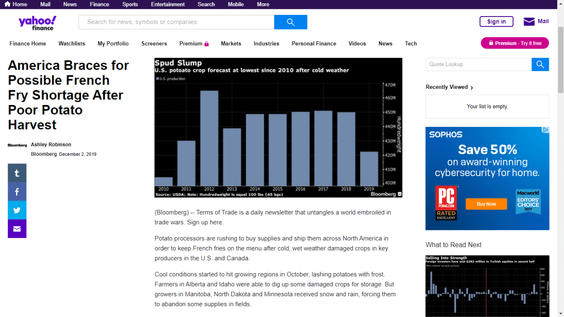Click the Quote Lookup search icon
564x317 pixels.
[540, 64]
